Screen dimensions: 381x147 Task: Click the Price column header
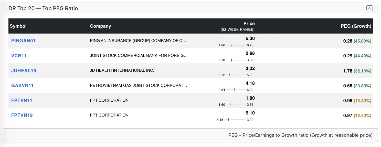(x=249, y=24)
